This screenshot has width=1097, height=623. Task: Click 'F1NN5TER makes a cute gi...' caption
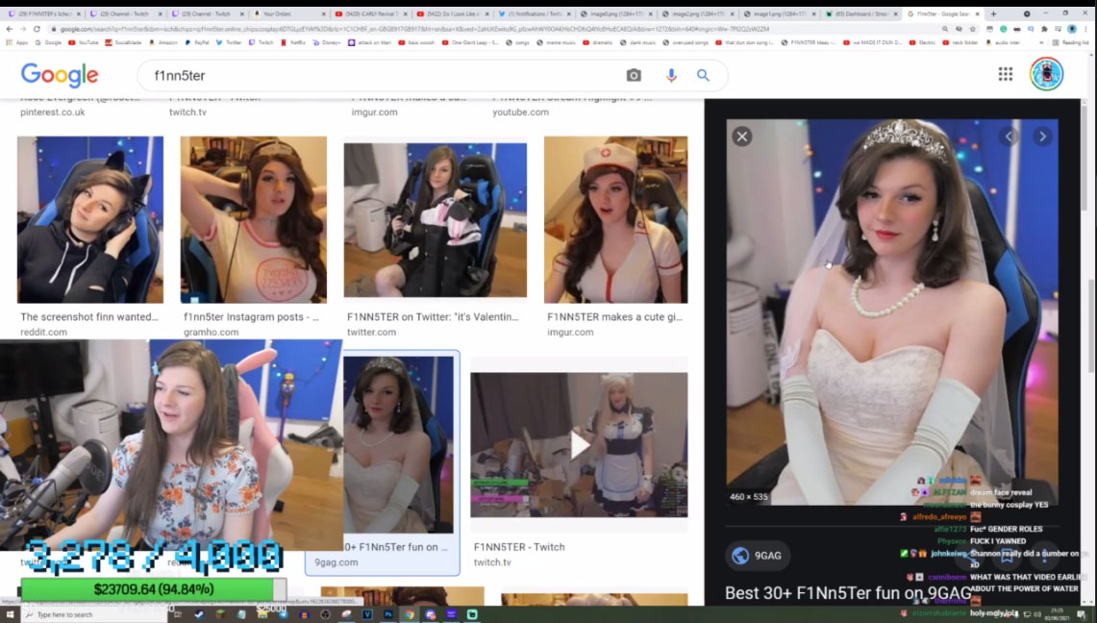[x=615, y=316]
